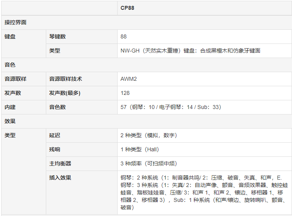Select the 主均衡器 label cell
Viewport: 292px width, 216px height.
click(x=60, y=163)
